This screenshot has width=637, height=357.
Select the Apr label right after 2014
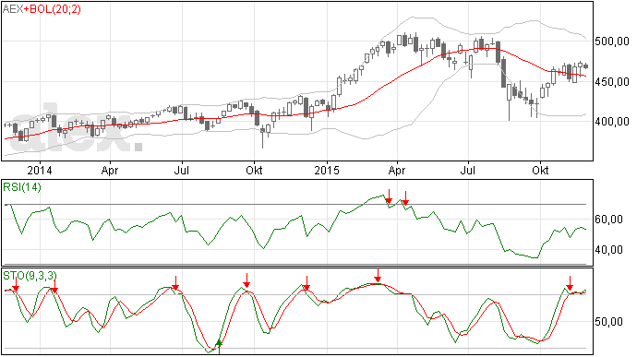(110, 170)
